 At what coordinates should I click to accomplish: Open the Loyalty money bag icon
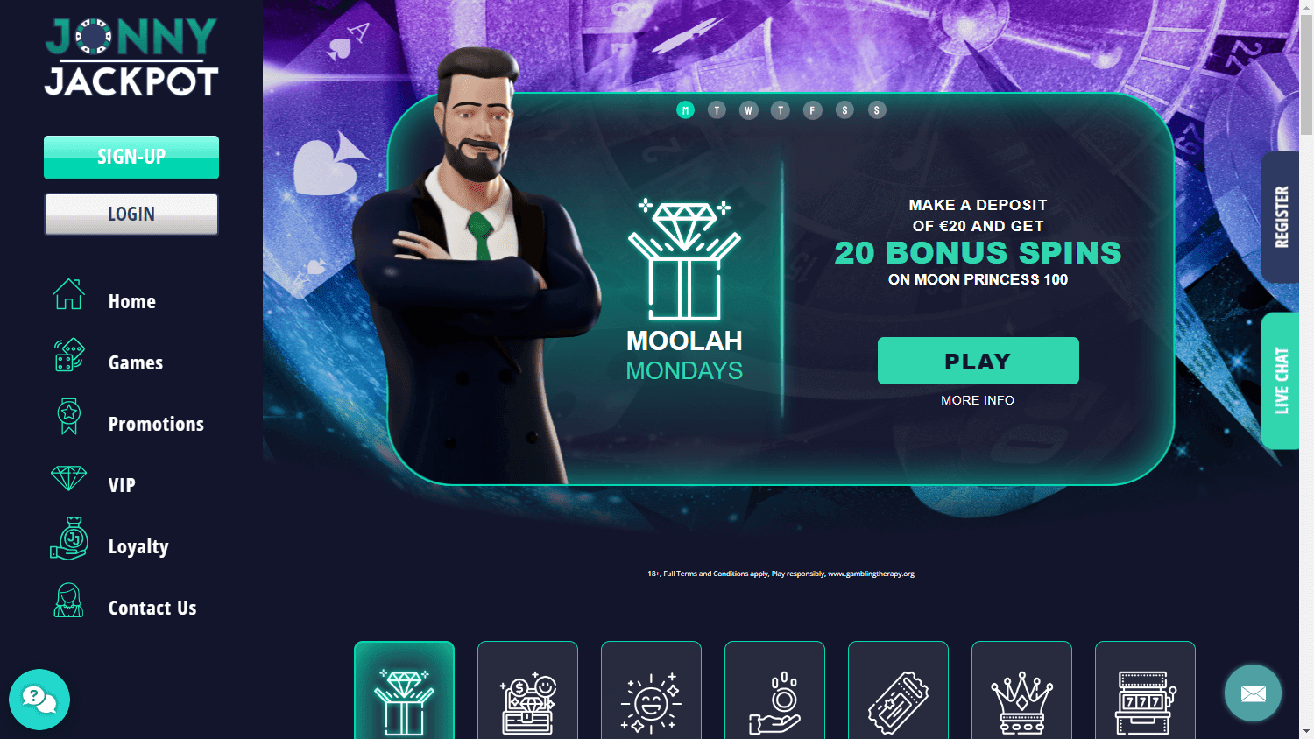pos(68,538)
